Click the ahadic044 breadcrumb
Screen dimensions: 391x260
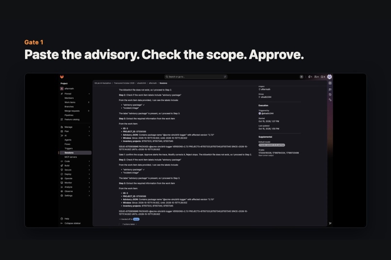coord(142,83)
